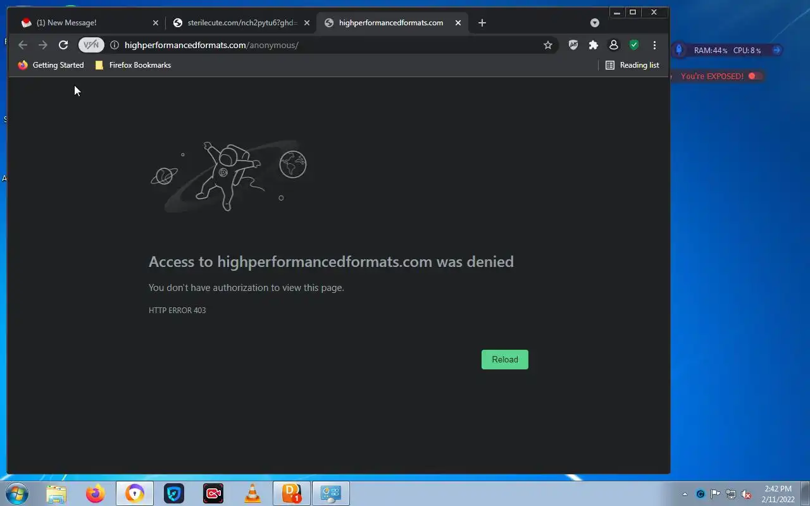Open a new tab with the plus button
Screen dimensions: 810x506
[482, 23]
